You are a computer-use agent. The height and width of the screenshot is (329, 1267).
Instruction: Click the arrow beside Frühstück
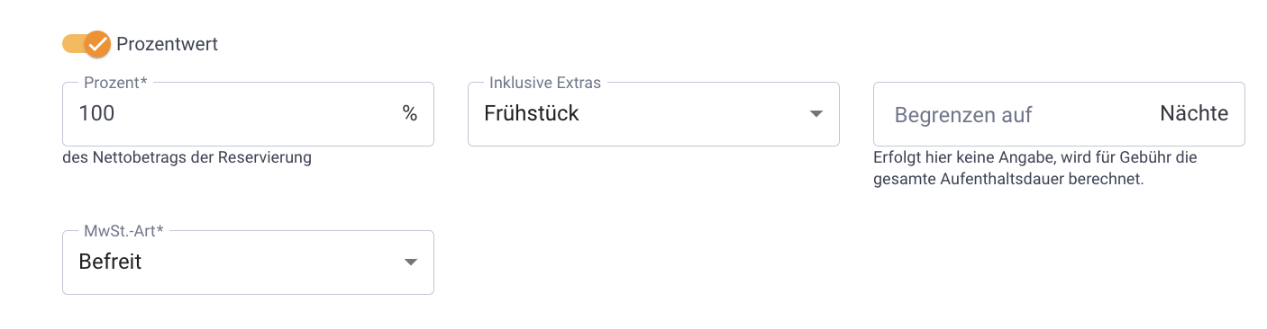pyautogui.click(x=816, y=114)
